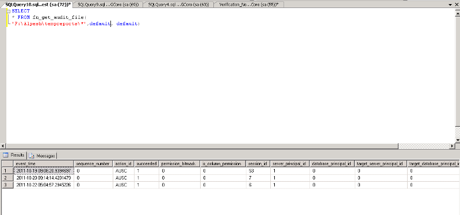Viewport: 460px width, 215px height.
Task: Select the database_principal_id column header
Action: click(x=332, y=163)
